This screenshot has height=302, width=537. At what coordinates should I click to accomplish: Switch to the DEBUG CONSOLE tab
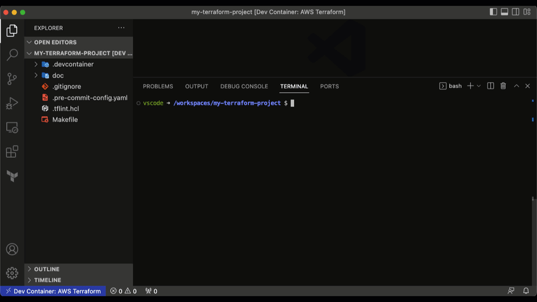(x=244, y=86)
